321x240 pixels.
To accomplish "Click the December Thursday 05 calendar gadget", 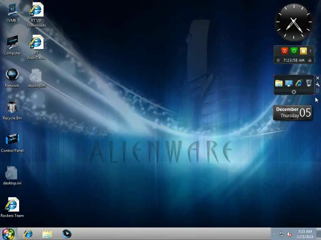I will point(292,112).
